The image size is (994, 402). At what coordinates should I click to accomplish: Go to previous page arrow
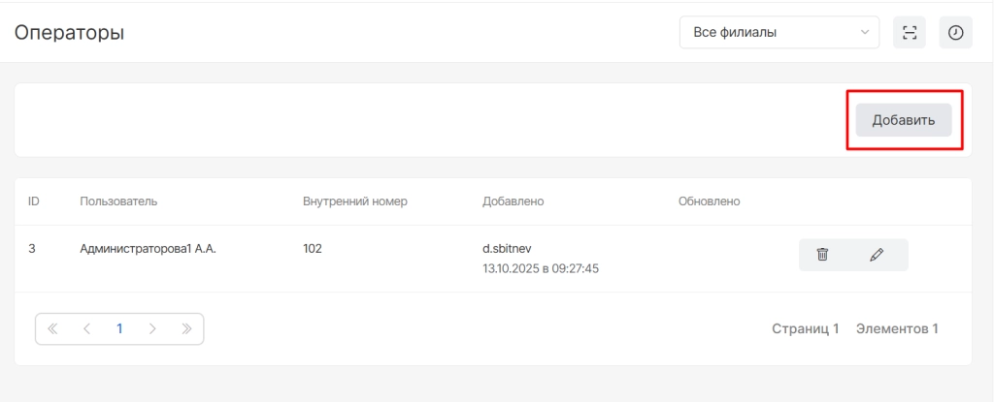[x=86, y=328]
